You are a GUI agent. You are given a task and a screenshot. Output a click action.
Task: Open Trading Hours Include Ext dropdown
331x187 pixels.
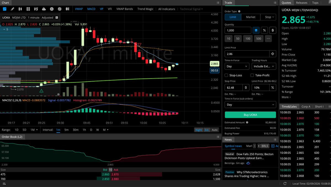pyautogui.click(x=264, y=66)
